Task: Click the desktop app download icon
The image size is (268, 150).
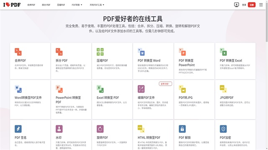Action: (236, 5)
